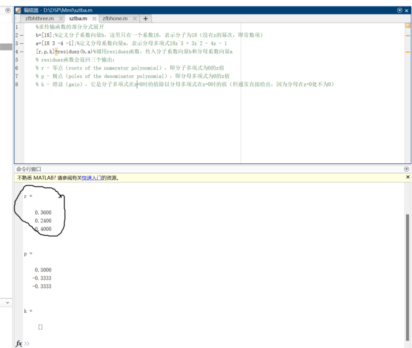Open the 快速入门 link
Image resolution: width=412 pixels, height=348 pixels.
tap(92, 178)
